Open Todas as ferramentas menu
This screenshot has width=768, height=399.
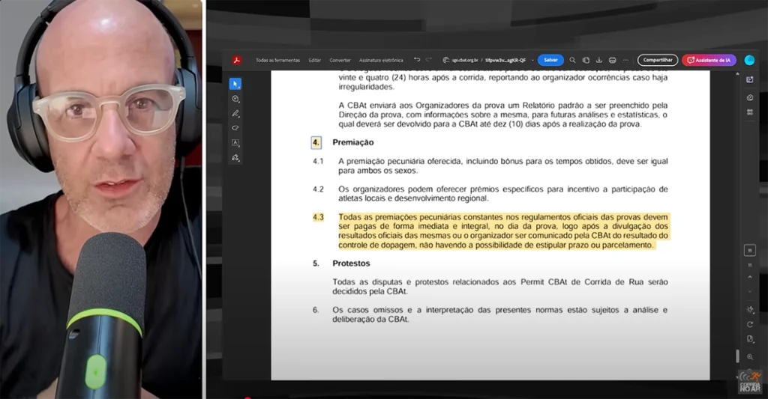click(277, 60)
